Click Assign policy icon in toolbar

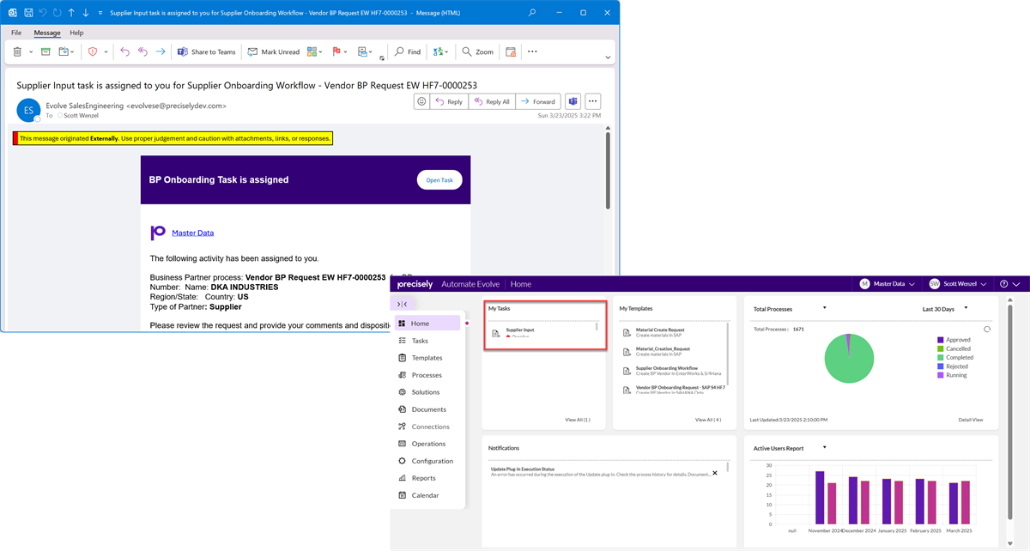(511, 51)
